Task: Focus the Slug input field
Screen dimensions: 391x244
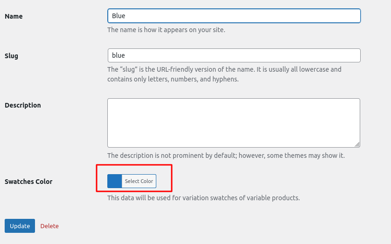Action: tap(233, 55)
